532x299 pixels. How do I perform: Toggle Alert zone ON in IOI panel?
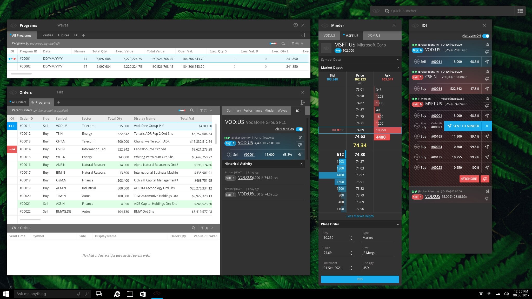tap(486, 36)
